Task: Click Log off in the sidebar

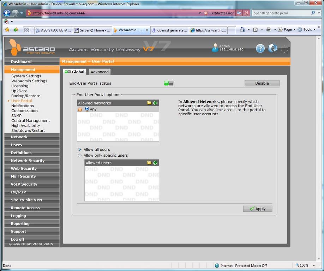Action: point(32,239)
